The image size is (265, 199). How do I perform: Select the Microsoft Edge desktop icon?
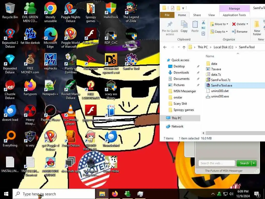click(x=50, y=38)
